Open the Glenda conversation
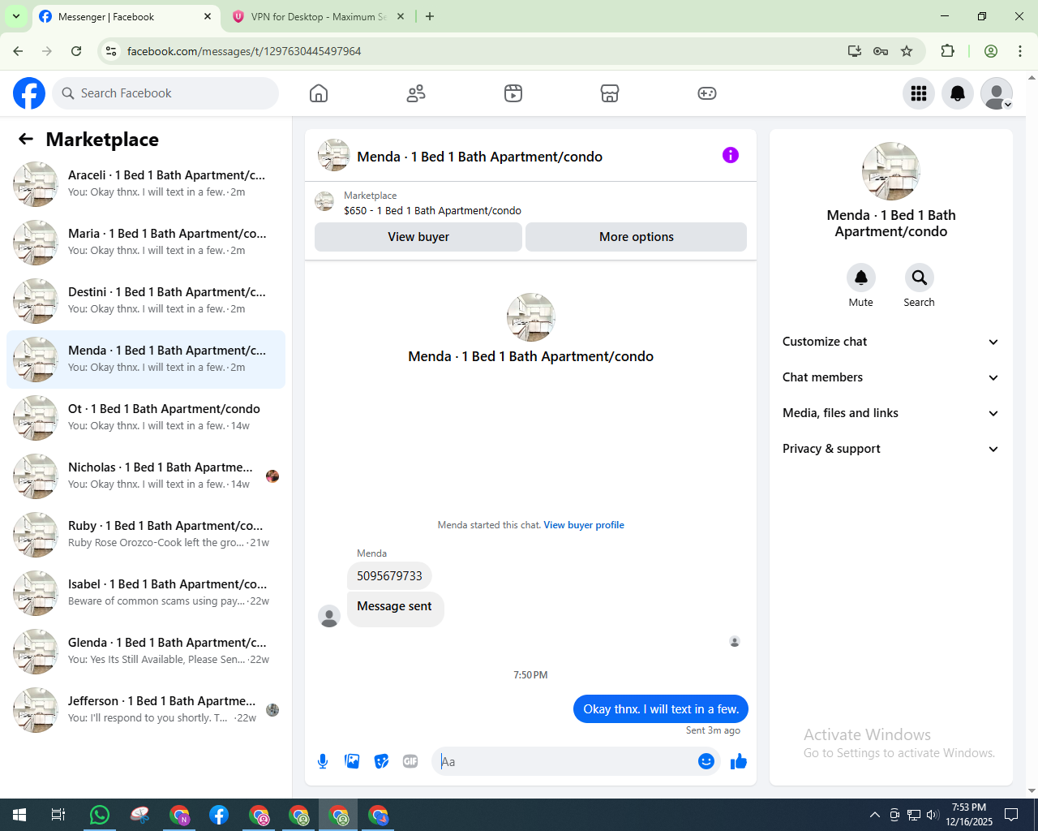The width and height of the screenshot is (1038, 831). (x=146, y=652)
